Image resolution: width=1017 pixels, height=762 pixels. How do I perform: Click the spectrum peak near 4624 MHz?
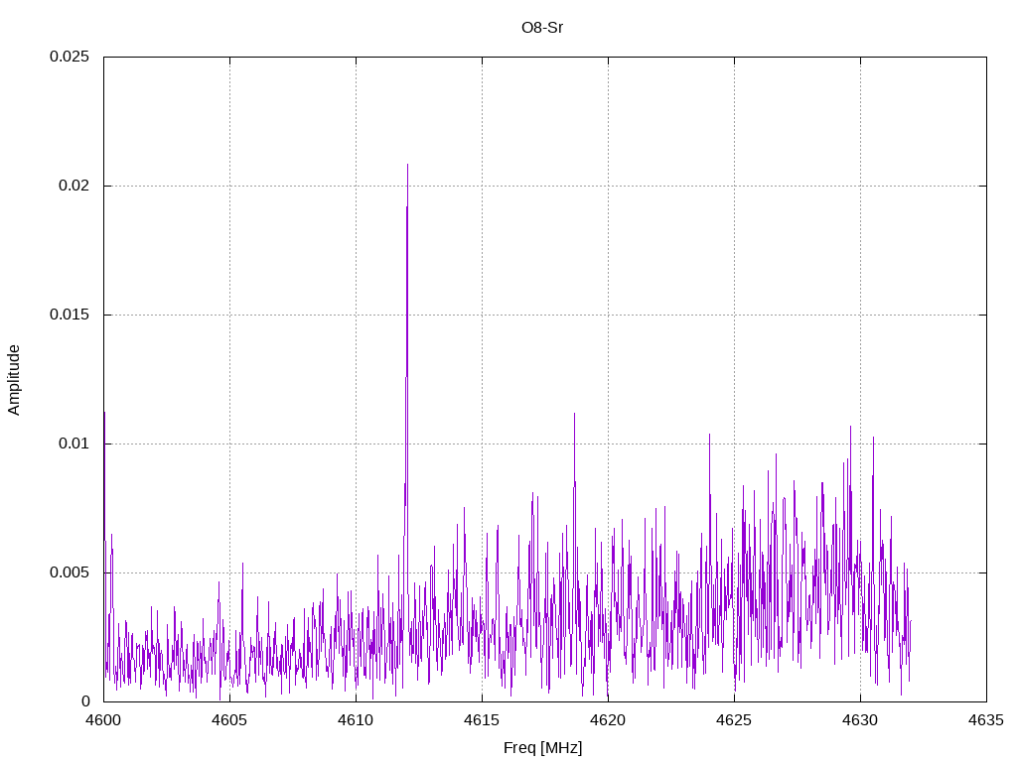coord(709,435)
